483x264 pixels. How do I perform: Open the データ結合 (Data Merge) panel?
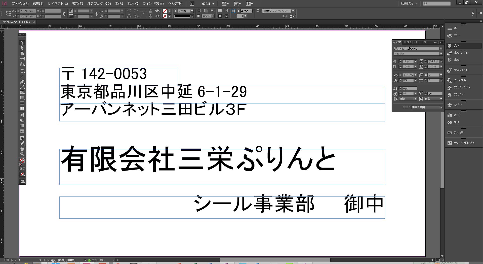coord(463,80)
